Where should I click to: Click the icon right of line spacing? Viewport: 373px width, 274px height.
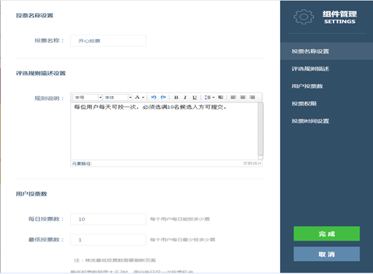pos(220,97)
